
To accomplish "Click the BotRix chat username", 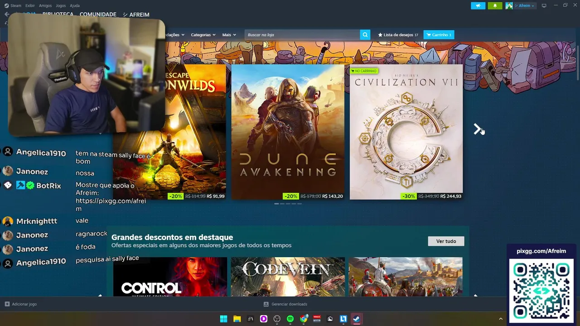I will click(48, 186).
